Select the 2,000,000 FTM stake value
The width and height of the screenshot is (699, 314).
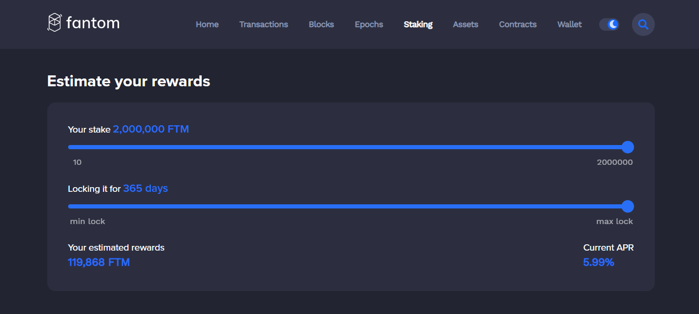151,129
